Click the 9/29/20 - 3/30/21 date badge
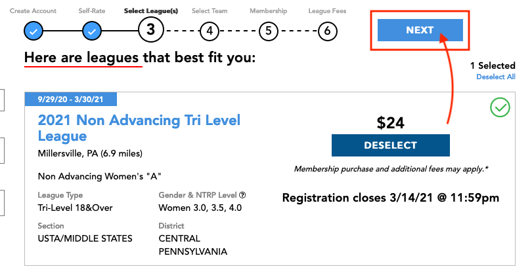 [x=71, y=100]
